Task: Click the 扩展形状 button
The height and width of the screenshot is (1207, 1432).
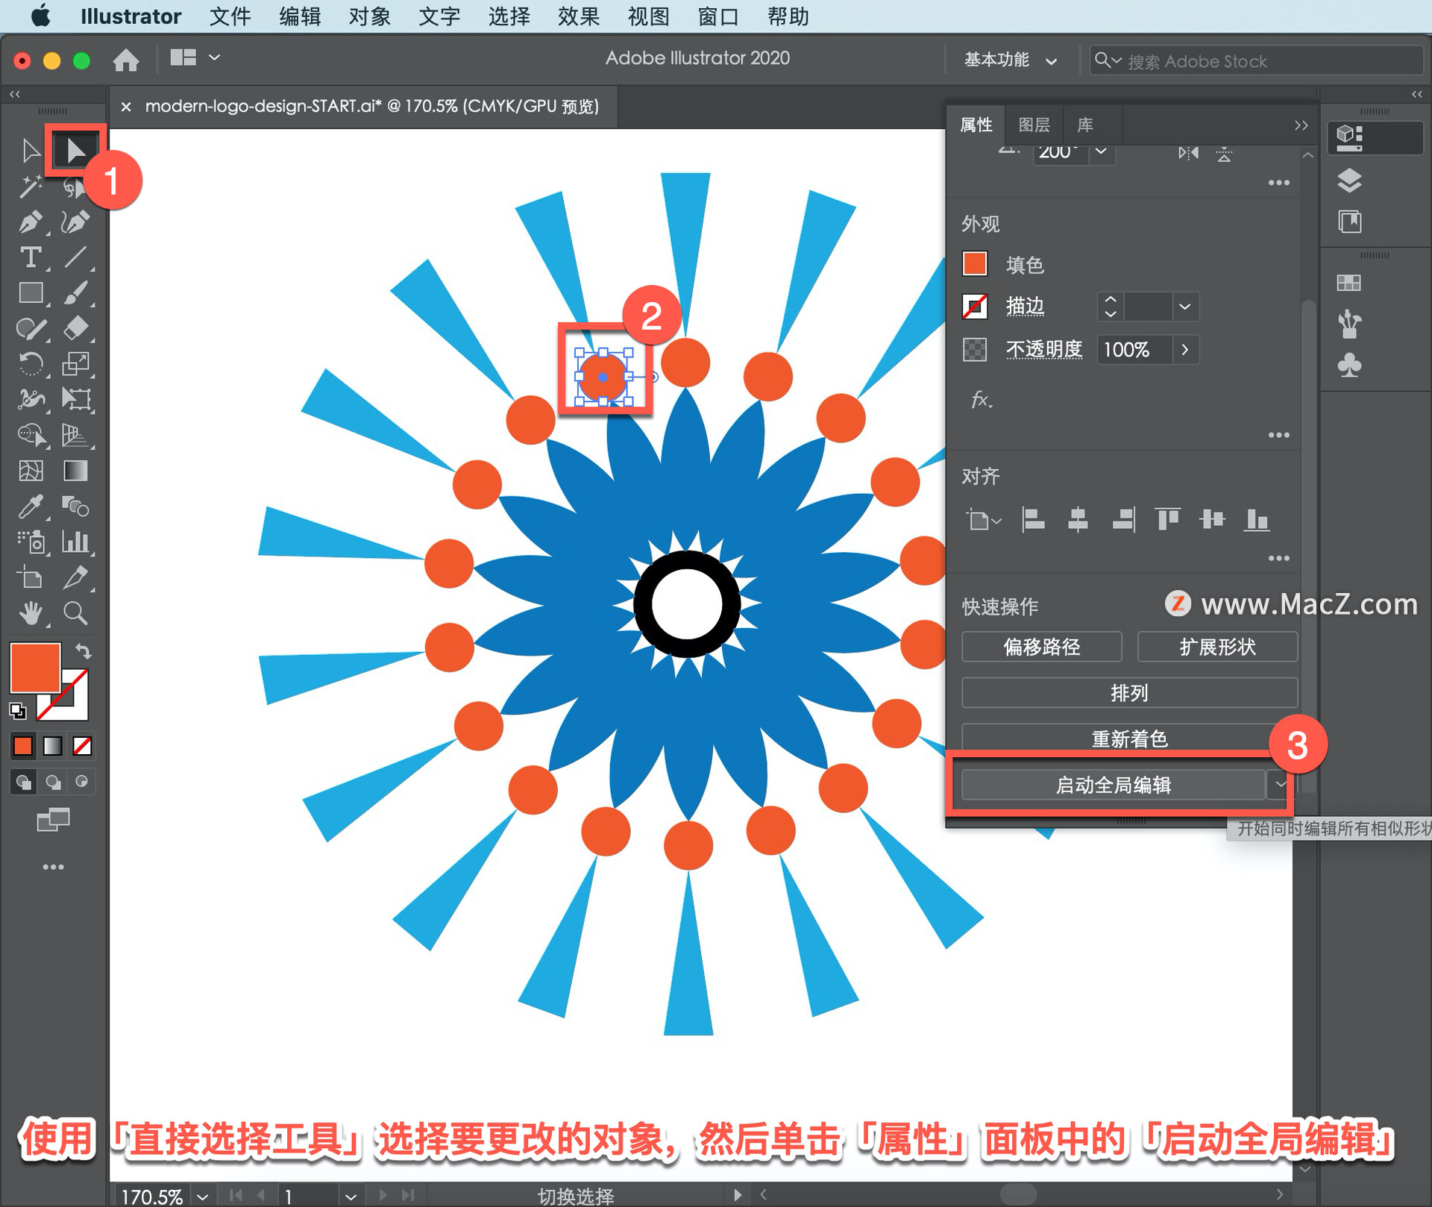Action: coord(1217,647)
